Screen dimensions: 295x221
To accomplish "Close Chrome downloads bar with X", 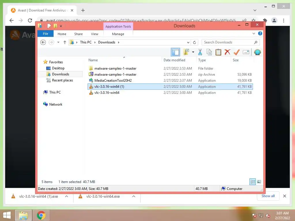I will pos(284,196).
